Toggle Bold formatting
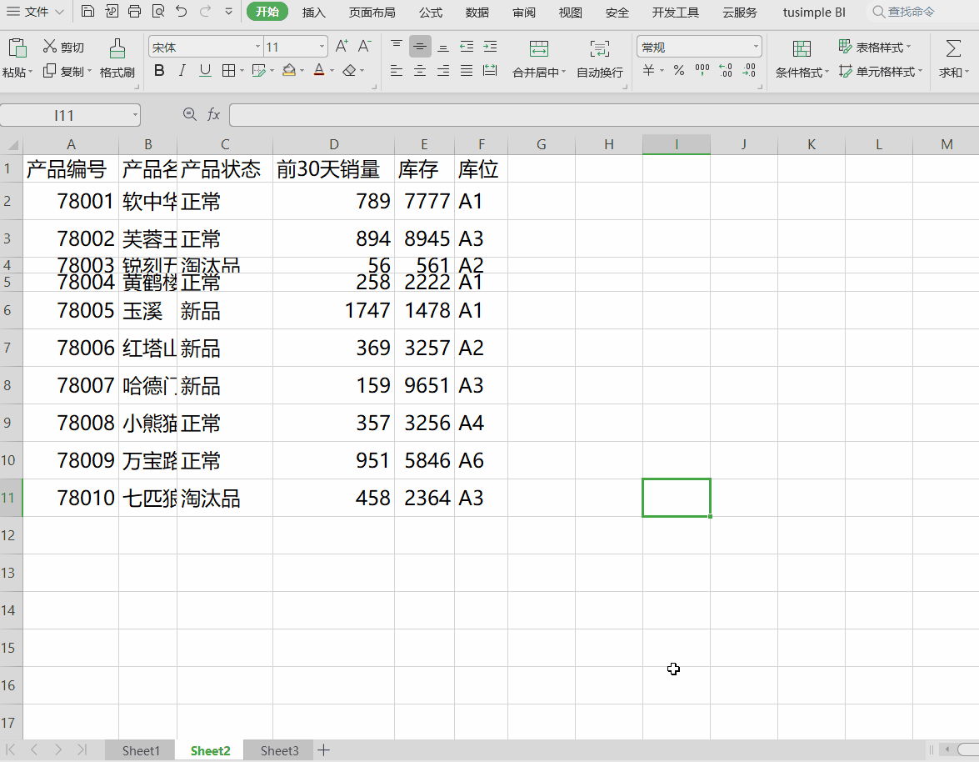This screenshot has height=762, width=979. [x=159, y=71]
